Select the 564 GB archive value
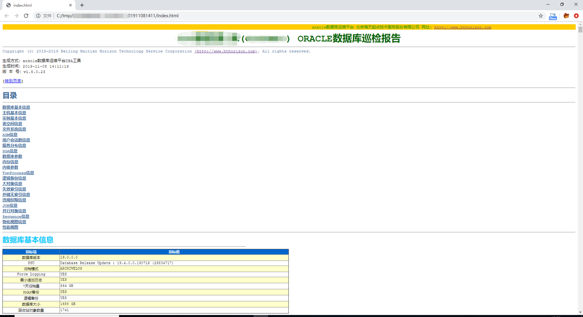This screenshot has width=583, height=317. click(x=66, y=286)
